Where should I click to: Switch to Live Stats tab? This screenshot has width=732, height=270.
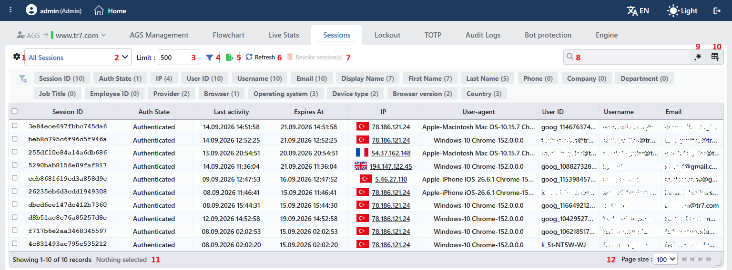[x=284, y=35]
